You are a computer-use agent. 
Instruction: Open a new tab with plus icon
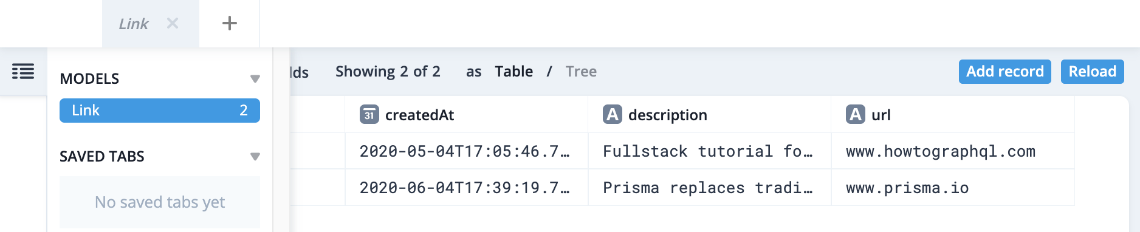click(x=230, y=23)
